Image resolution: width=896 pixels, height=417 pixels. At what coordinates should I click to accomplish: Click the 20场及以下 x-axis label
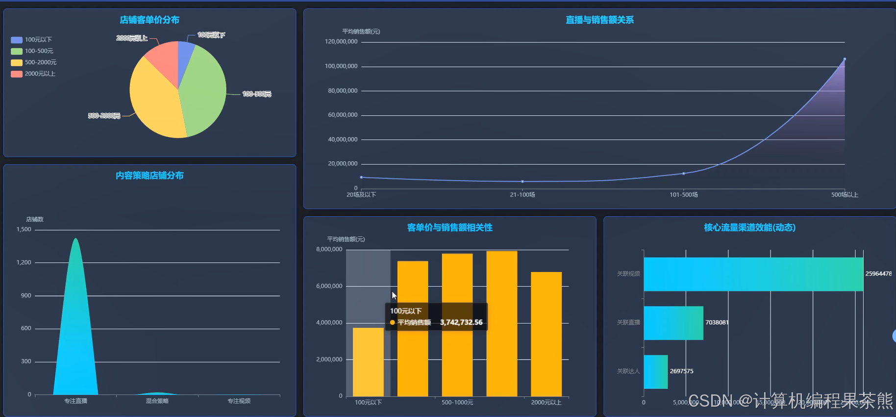coord(361,195)
